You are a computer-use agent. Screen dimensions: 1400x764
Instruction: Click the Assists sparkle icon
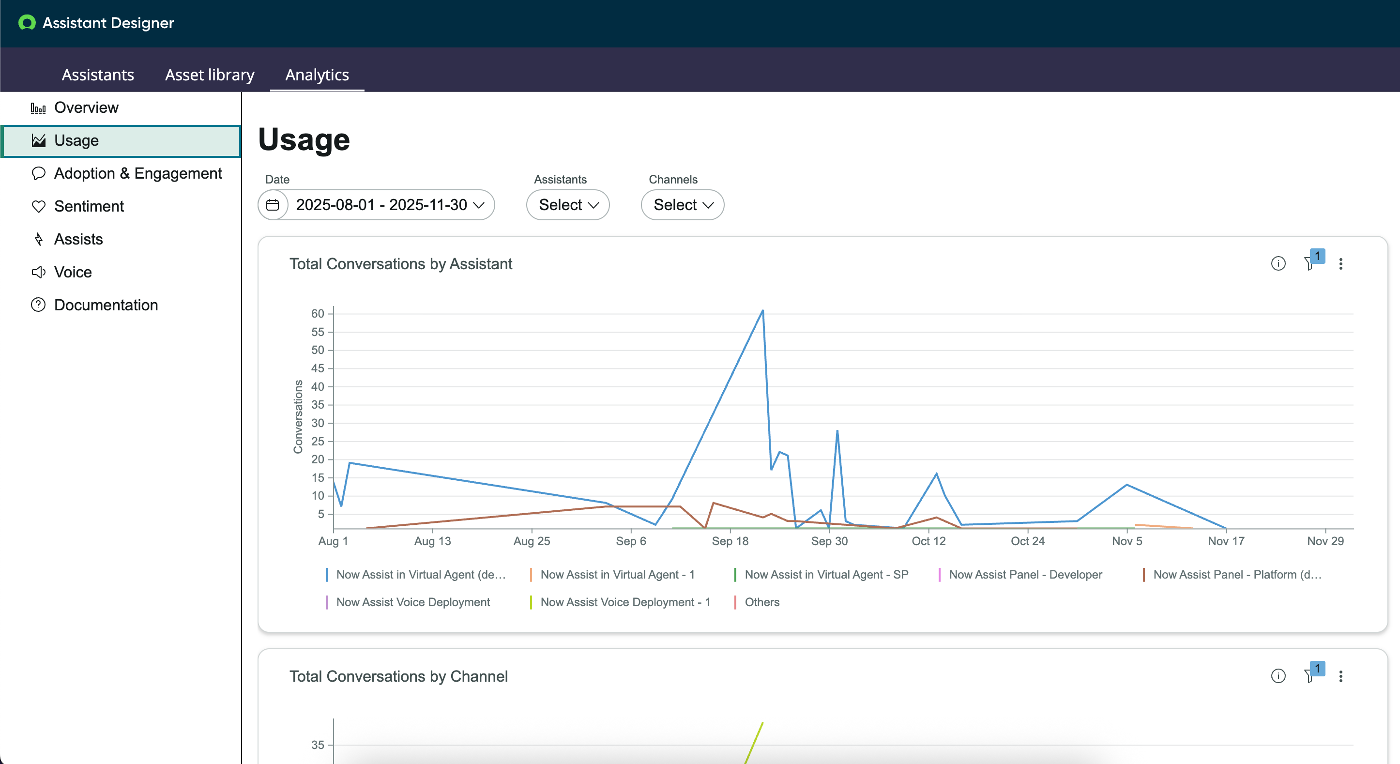(x=38, y=239)
